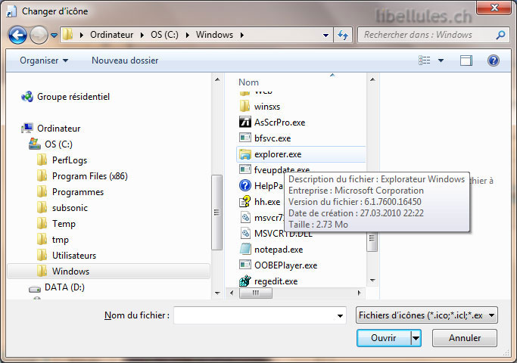Click the file list horizontal scrollbar thumb
Screen dimensions: 517x363
(256, 293)
